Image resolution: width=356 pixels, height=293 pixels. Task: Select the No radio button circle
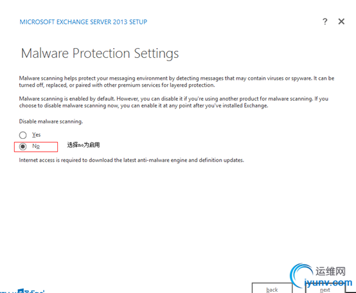[x=22, y=146]
